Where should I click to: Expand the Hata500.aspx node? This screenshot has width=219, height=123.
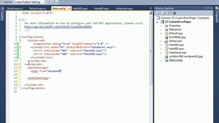161,49
